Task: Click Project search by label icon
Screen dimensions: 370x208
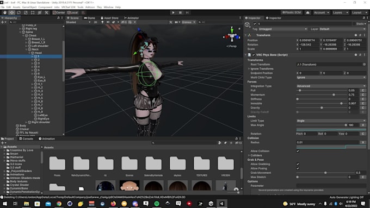Action: pyautogui.click(x=225, y=143)
